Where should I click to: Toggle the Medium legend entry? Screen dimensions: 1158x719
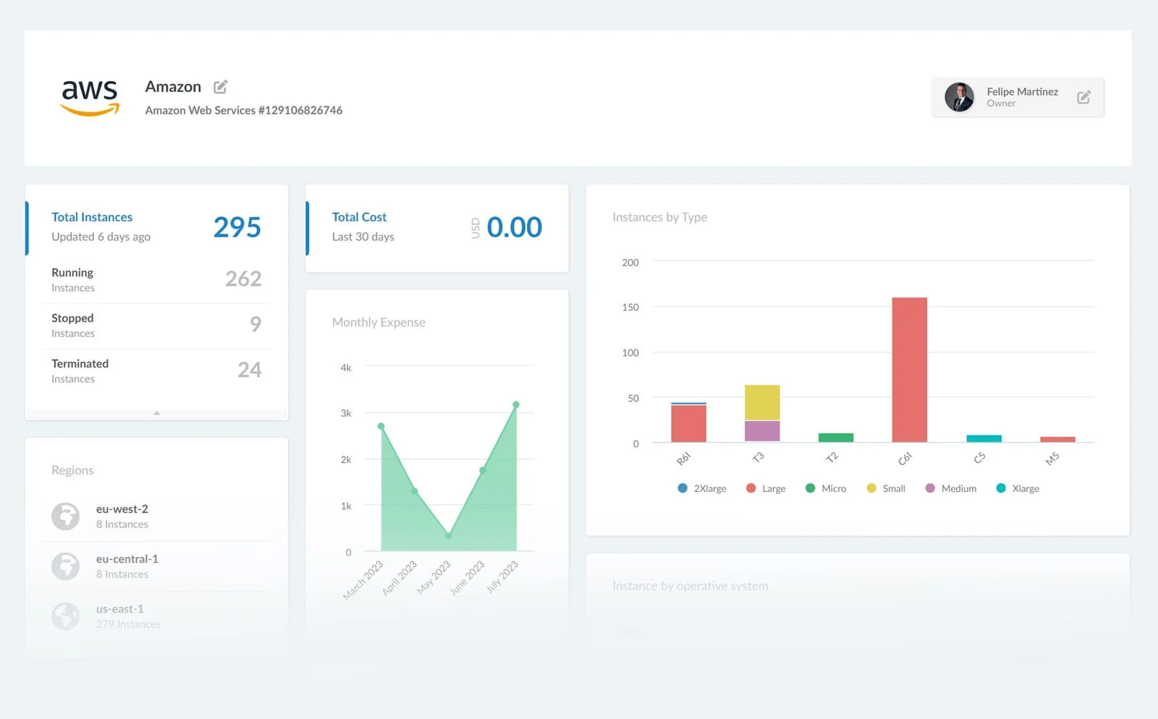[950, 488]
